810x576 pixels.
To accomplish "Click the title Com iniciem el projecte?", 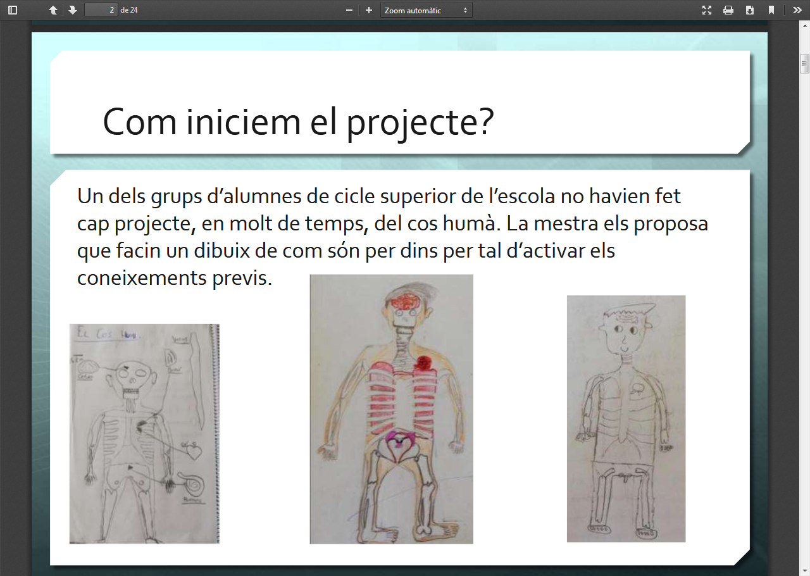I will (297, 122).
